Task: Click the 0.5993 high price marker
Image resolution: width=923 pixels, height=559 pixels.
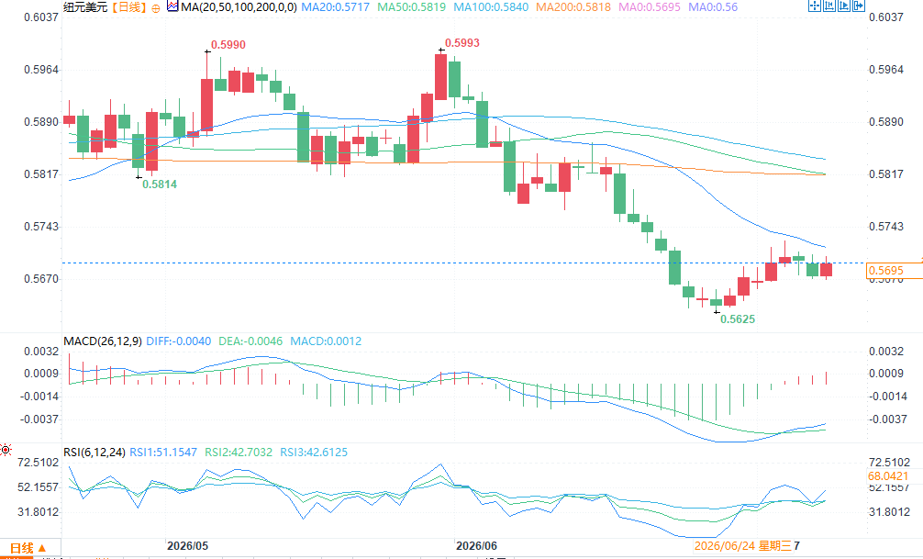Action: 462,43
